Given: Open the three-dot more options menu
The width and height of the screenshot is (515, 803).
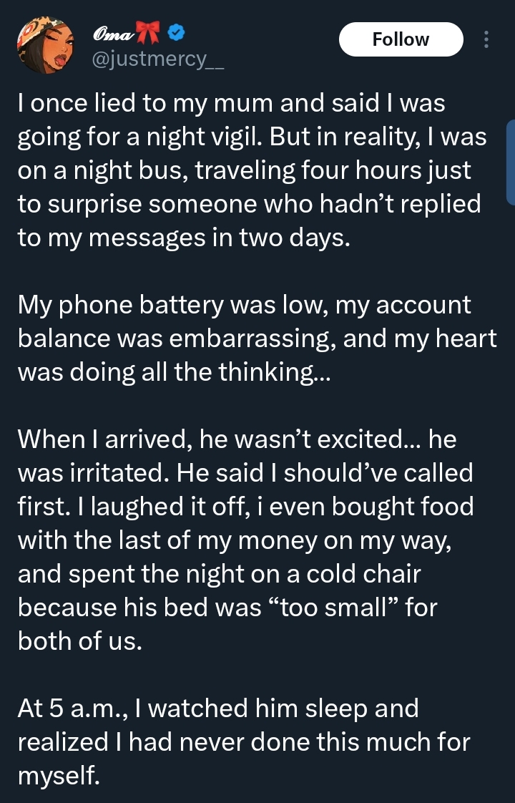Looking at the screenshot, I should pos(487,39).
